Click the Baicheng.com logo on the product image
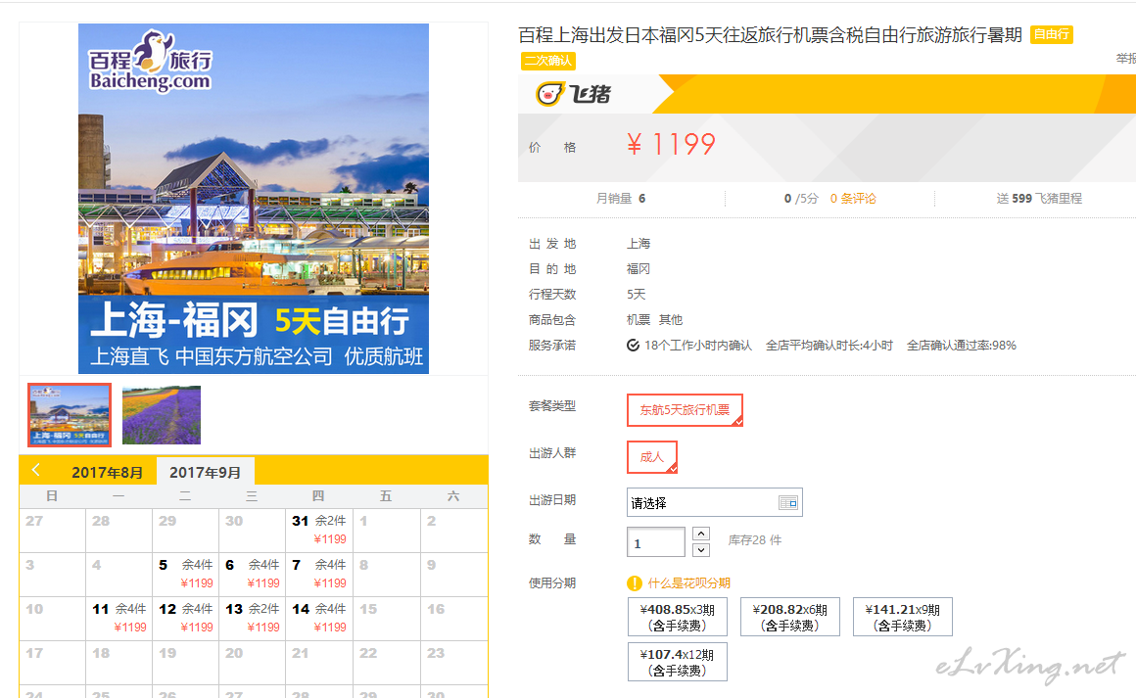This screenshot has width=1136, height=698. 150,63
